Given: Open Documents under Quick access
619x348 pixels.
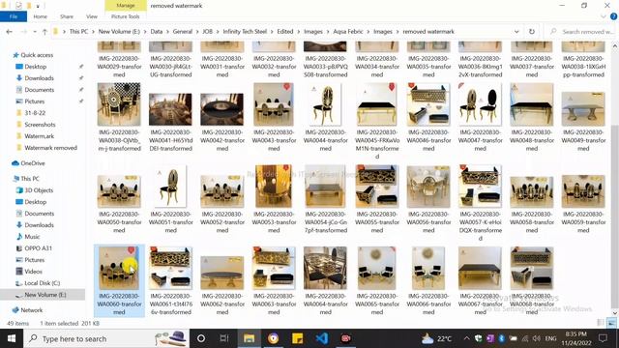Looking at the screenshot, I should point(39,90).
